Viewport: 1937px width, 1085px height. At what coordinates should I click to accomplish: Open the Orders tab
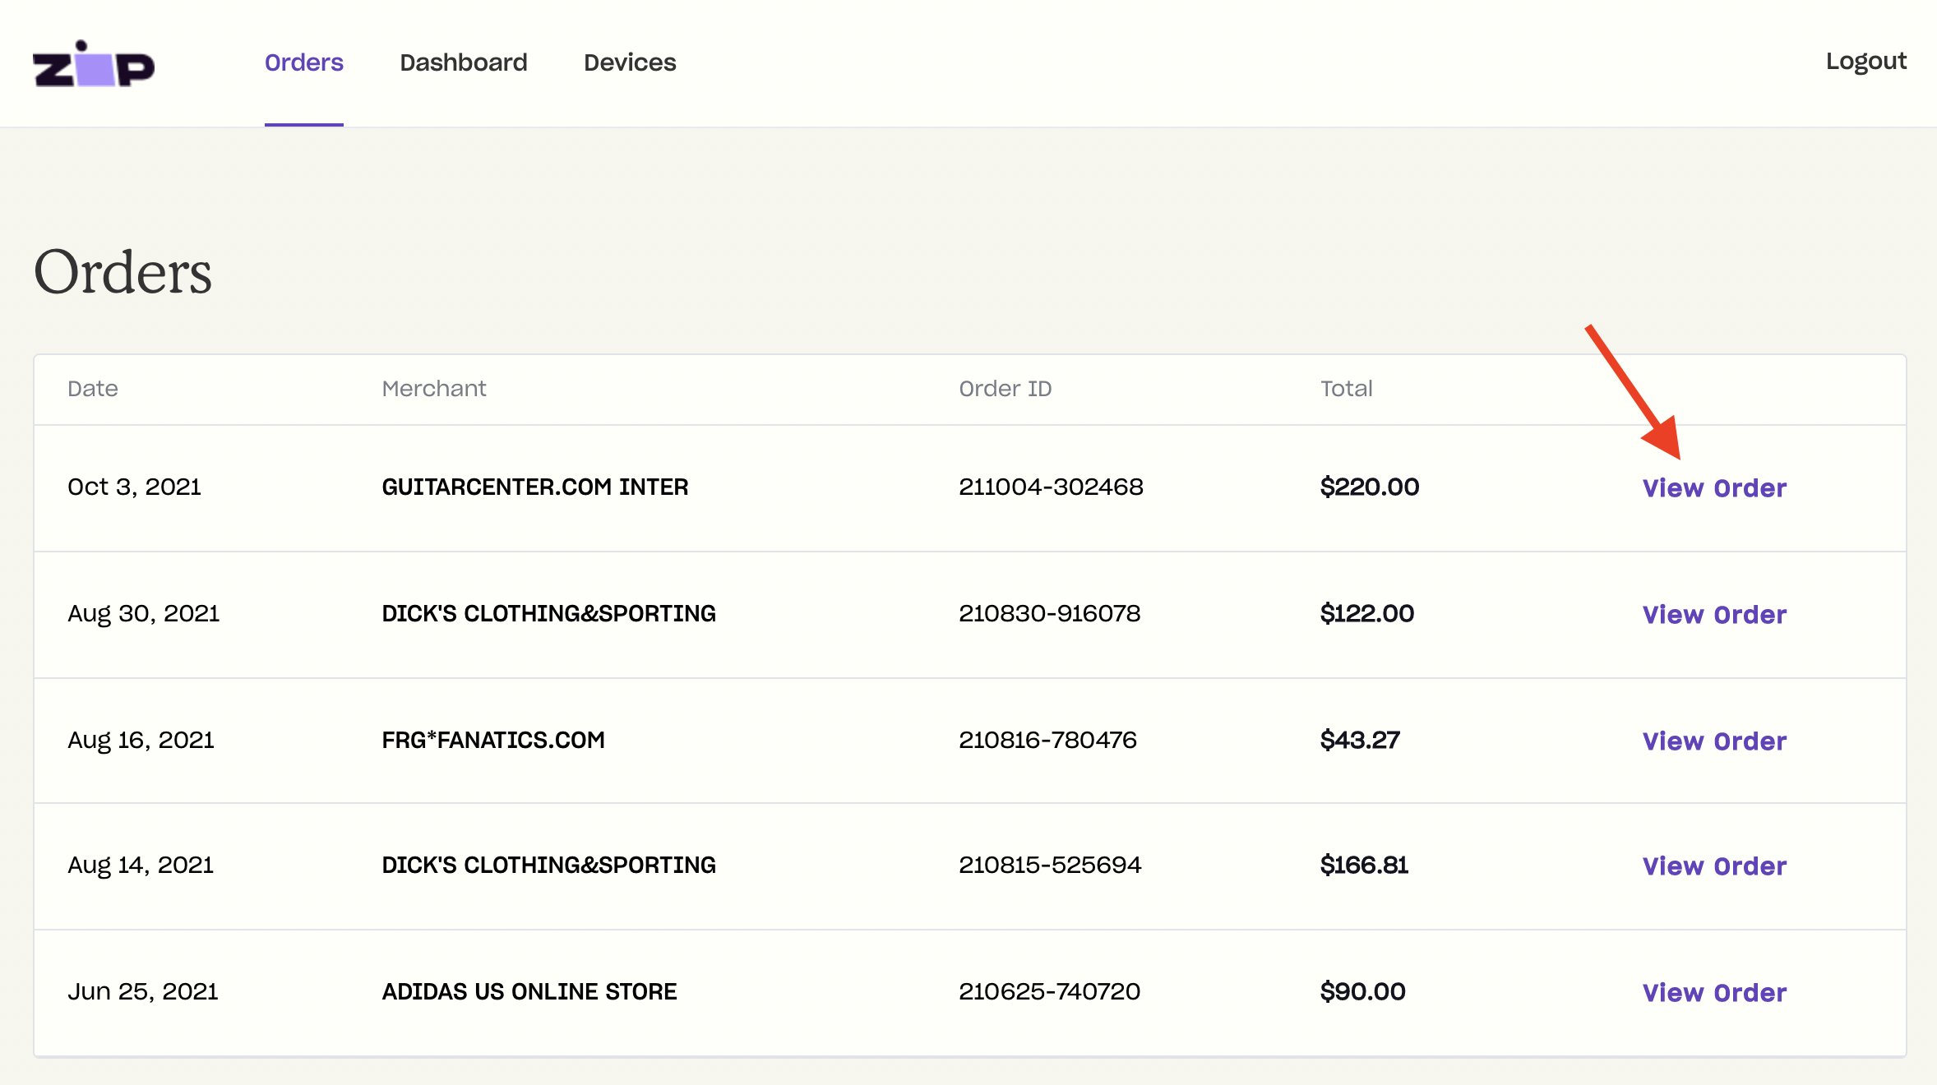pos(304,62)
